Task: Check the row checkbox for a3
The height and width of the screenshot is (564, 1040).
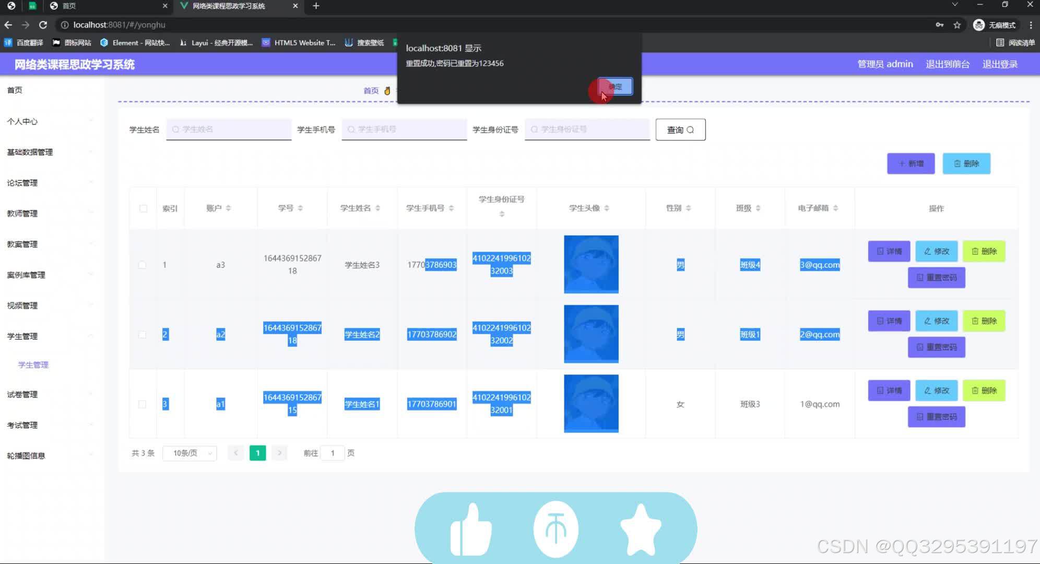Action: tap(142, 265)
